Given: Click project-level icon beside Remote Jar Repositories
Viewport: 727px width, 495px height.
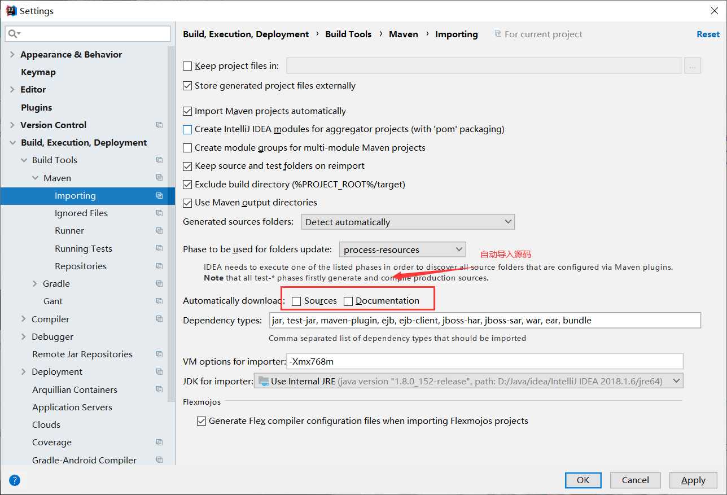Looking at the screenshot, I should 159,354.
